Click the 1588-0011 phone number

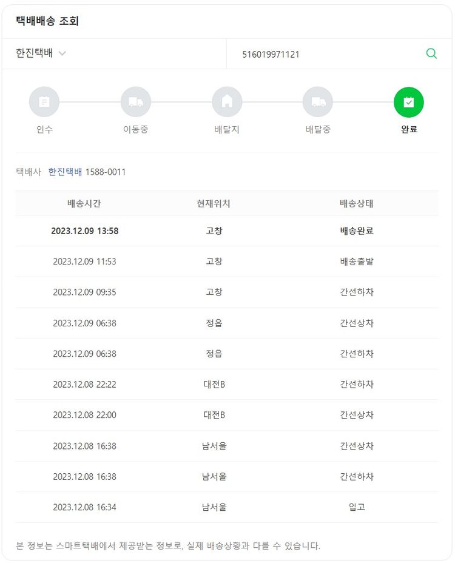106,172
